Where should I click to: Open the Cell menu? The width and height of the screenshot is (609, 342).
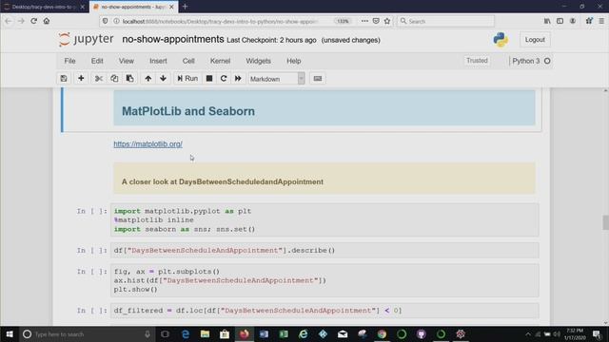[x=188, y=61]
